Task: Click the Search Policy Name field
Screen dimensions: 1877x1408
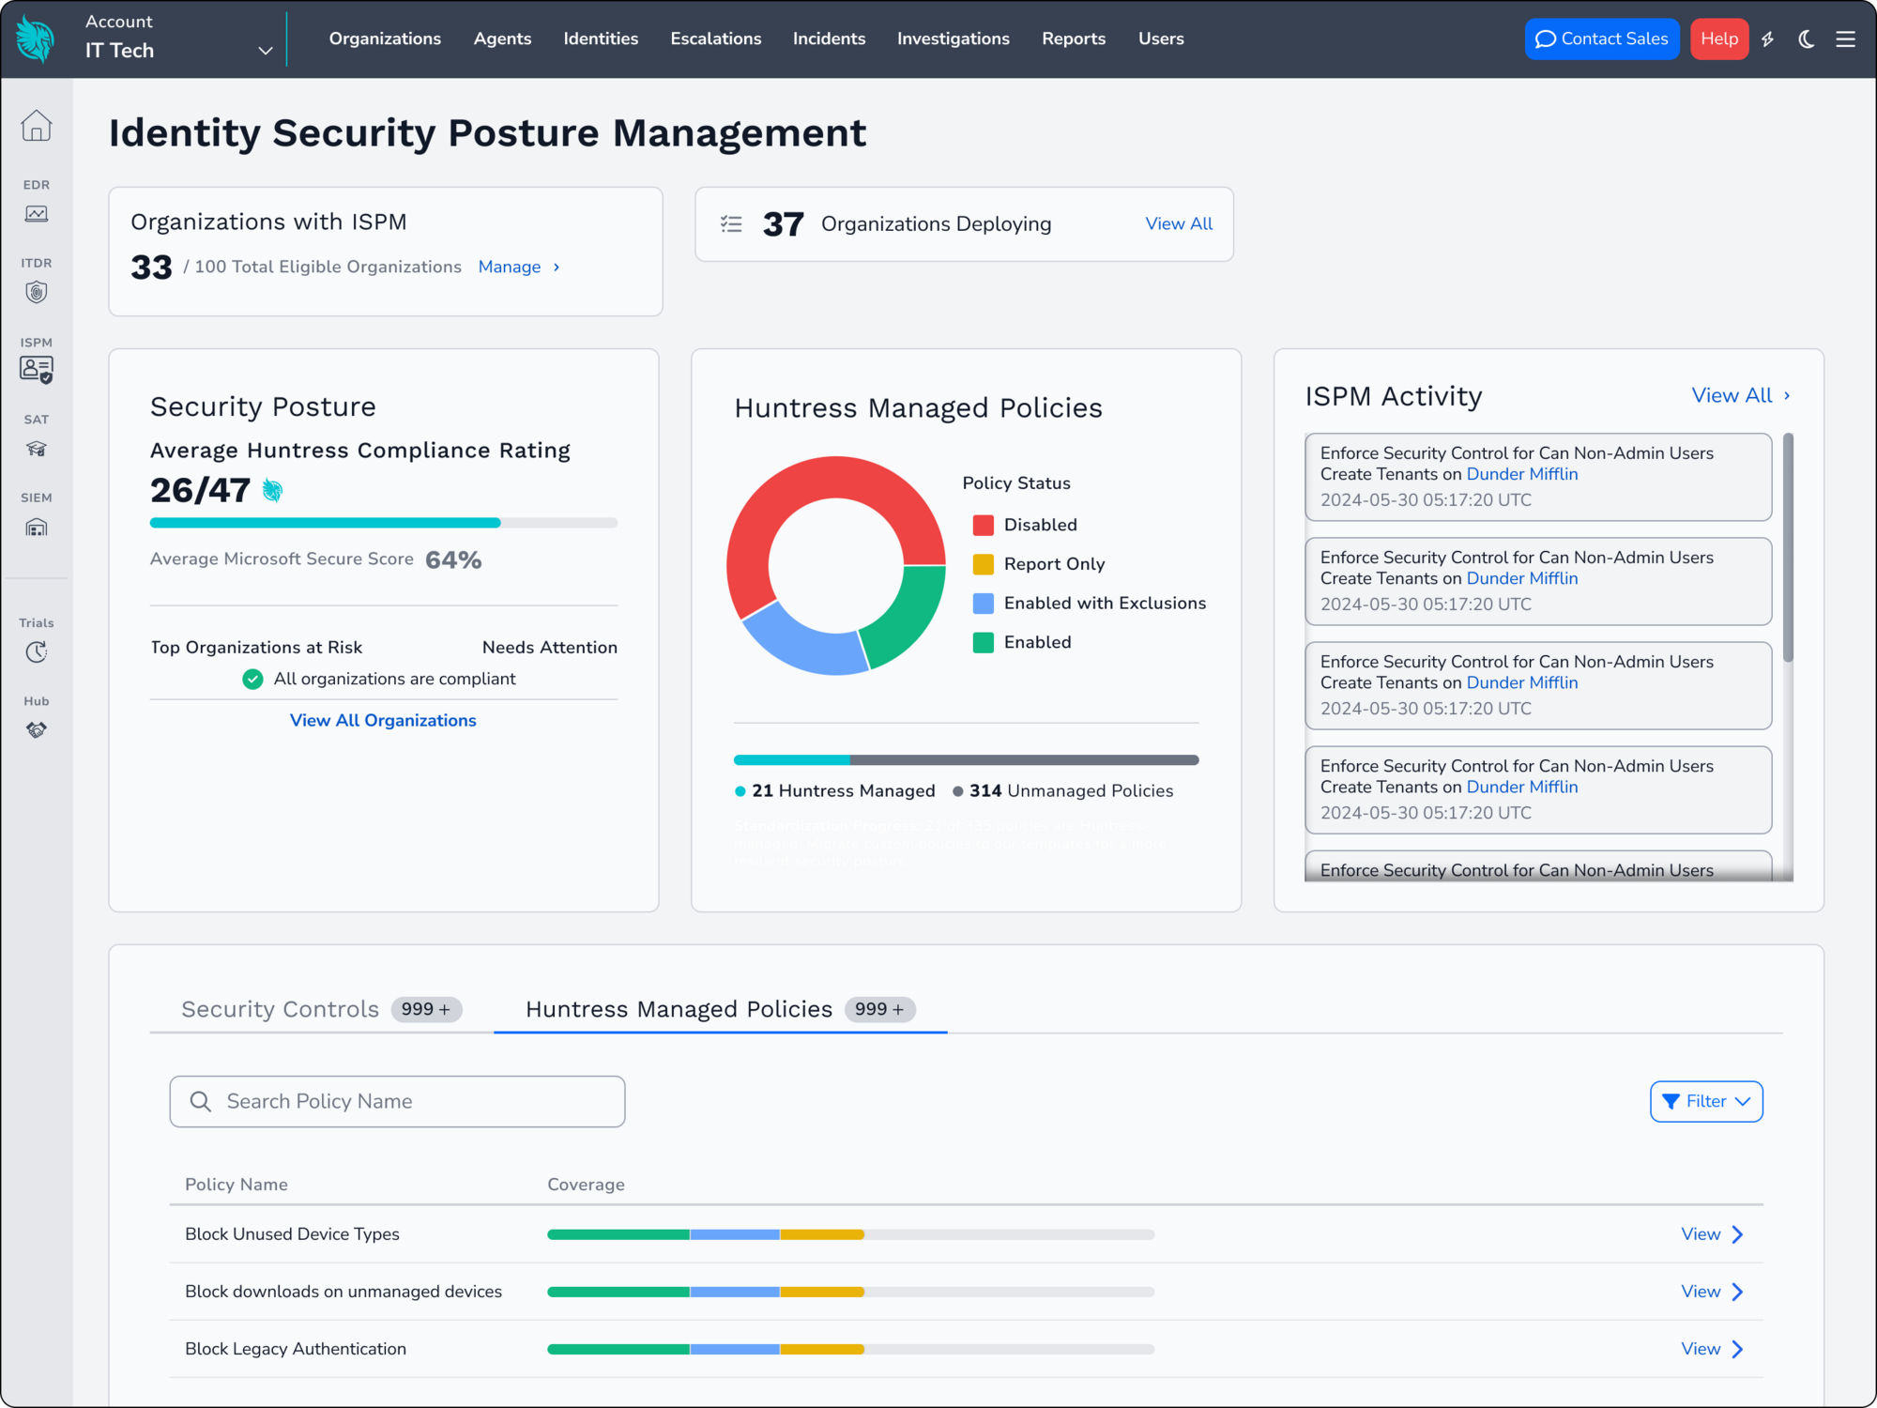Action: pyautogui.click(x=397, y=1101)
